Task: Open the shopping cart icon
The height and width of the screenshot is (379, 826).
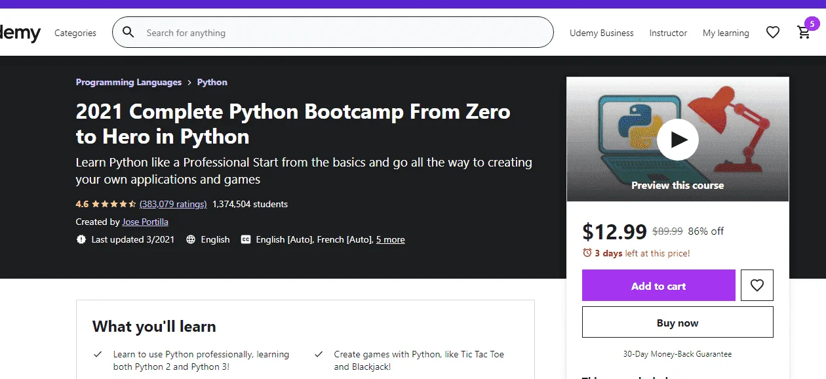Action: click(803, 33)
